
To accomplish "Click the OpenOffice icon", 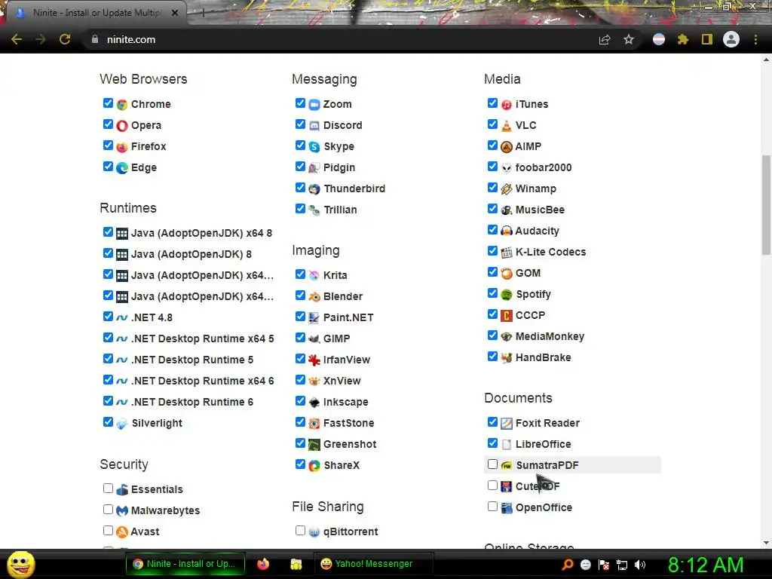I will (506, 507).
